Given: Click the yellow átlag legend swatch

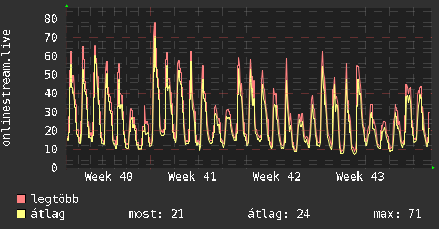Looking at the screenshot, I should [21, 214].
